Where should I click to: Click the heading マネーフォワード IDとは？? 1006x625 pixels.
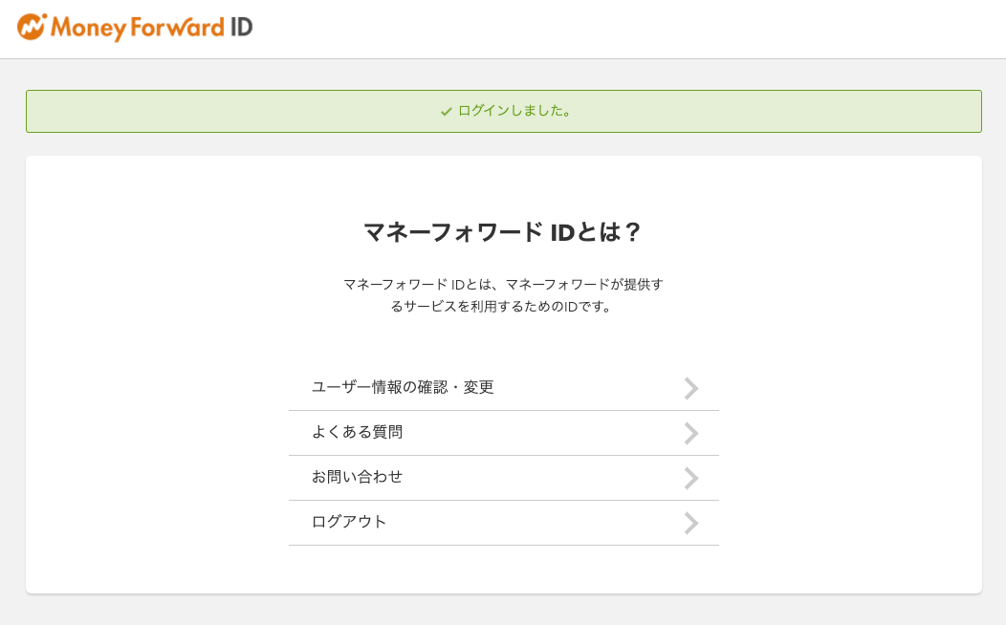point(503,232)
